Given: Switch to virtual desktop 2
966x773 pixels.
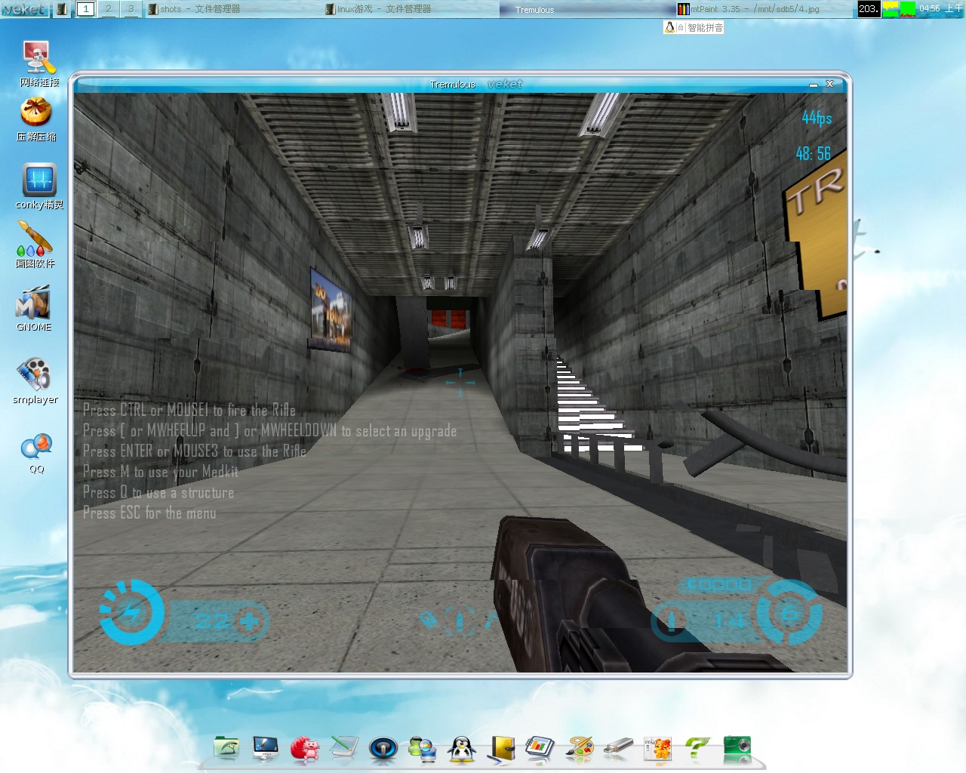Looking at the screenshot, I should click(x=108, y=9).
